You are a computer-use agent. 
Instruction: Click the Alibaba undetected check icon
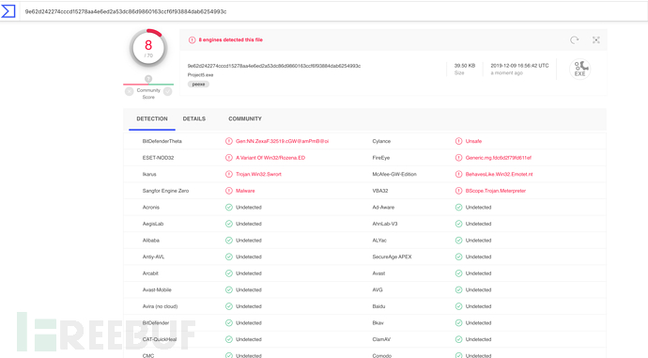coord(229,241)
